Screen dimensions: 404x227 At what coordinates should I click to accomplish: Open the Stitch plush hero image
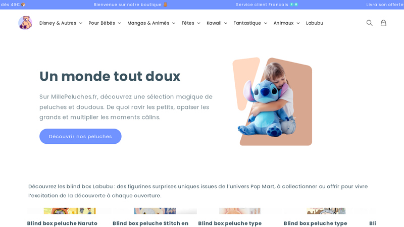[x=272, y=101]
